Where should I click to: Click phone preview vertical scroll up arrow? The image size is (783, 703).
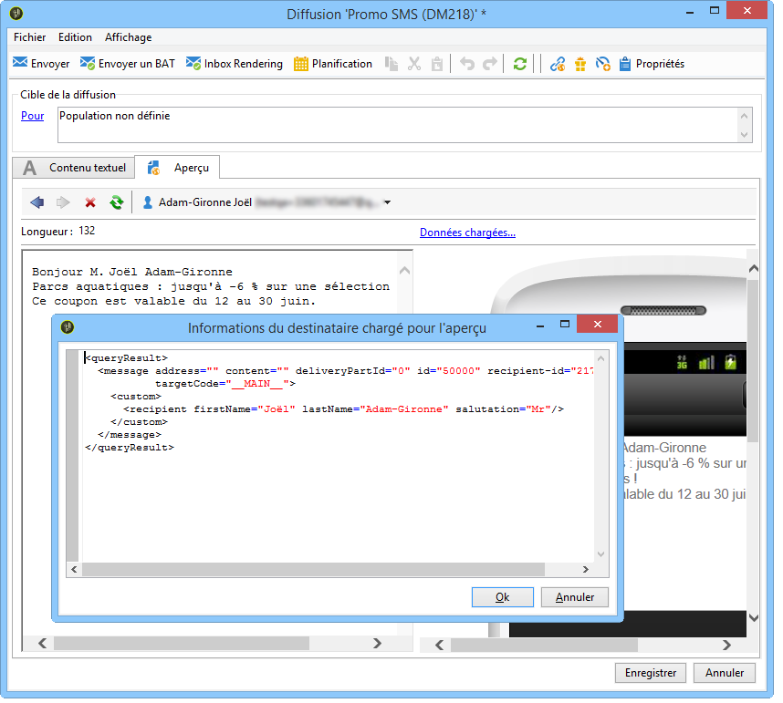[x=754, y=268]
